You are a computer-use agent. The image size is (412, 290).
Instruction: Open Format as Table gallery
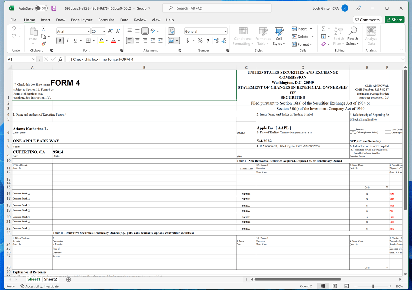pos(263,36)
